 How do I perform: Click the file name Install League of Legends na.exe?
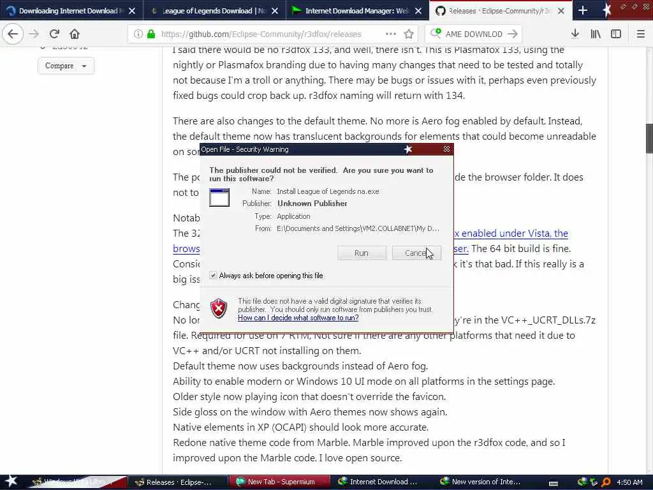click(328, 191)
